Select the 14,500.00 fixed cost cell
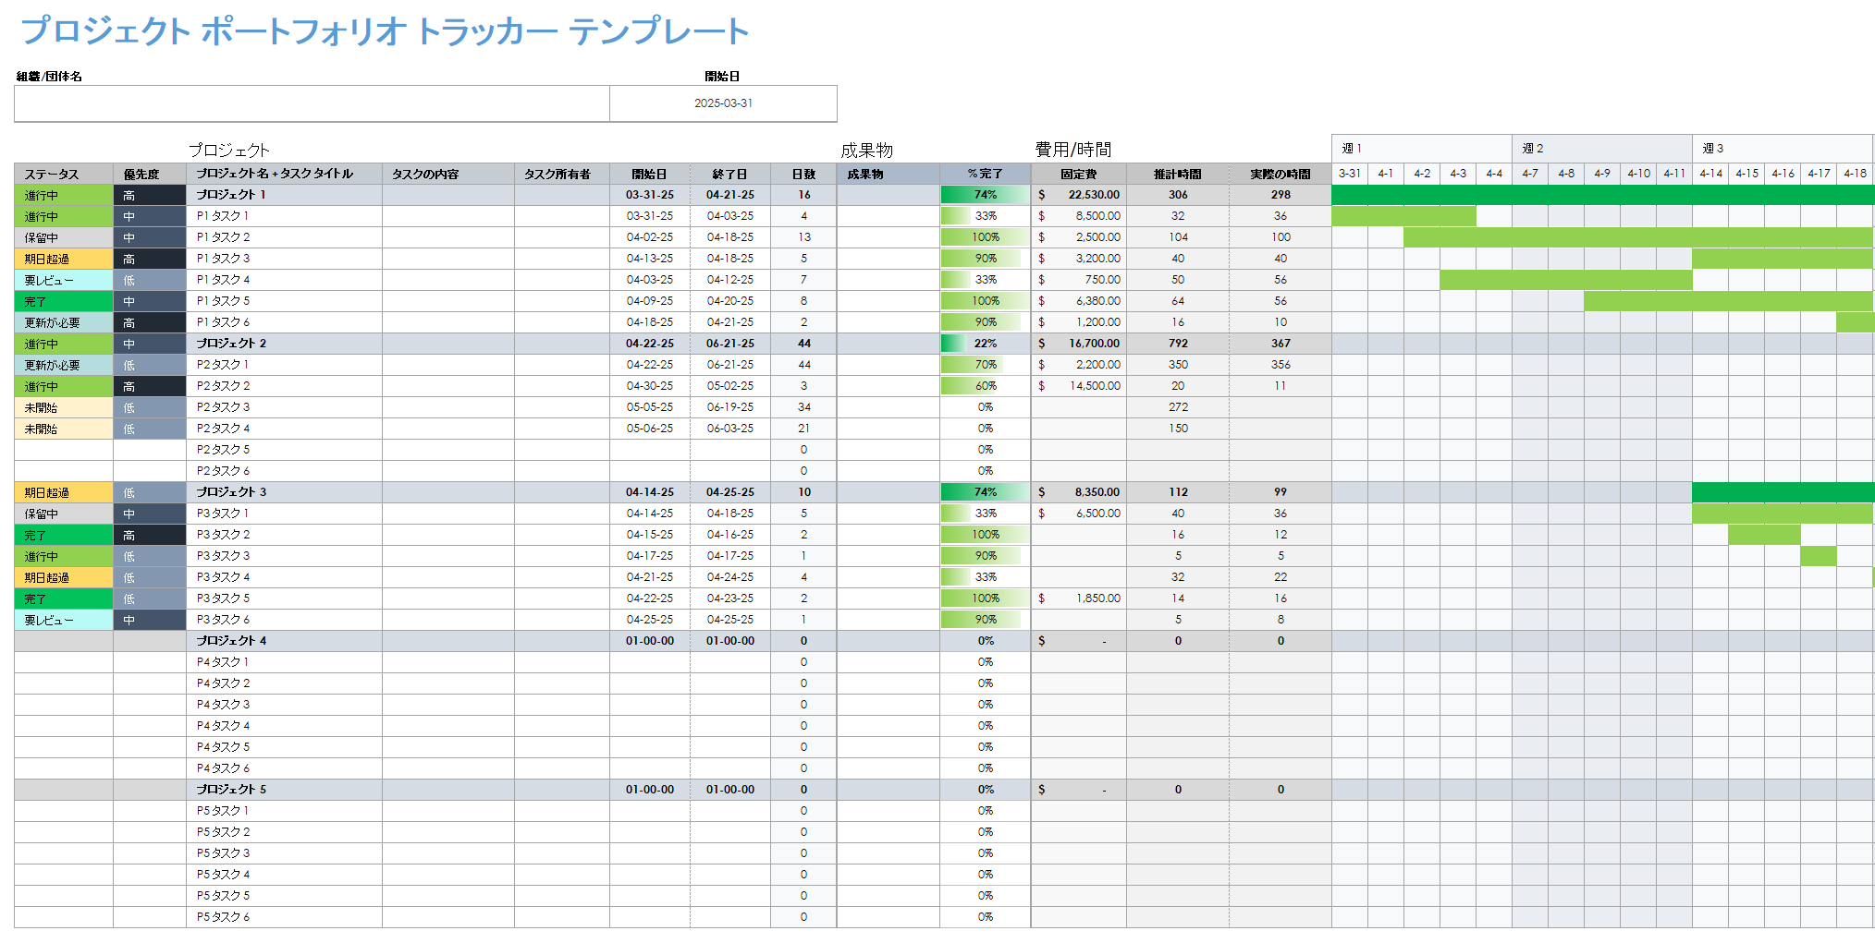 click(1079, 386)
